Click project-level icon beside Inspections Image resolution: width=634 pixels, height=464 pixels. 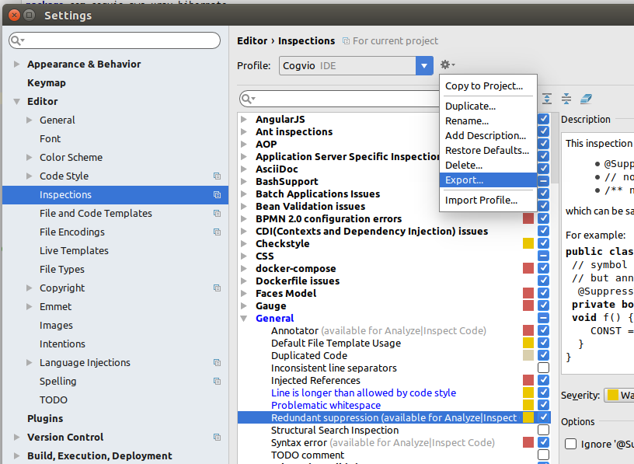tap(217, 194)
